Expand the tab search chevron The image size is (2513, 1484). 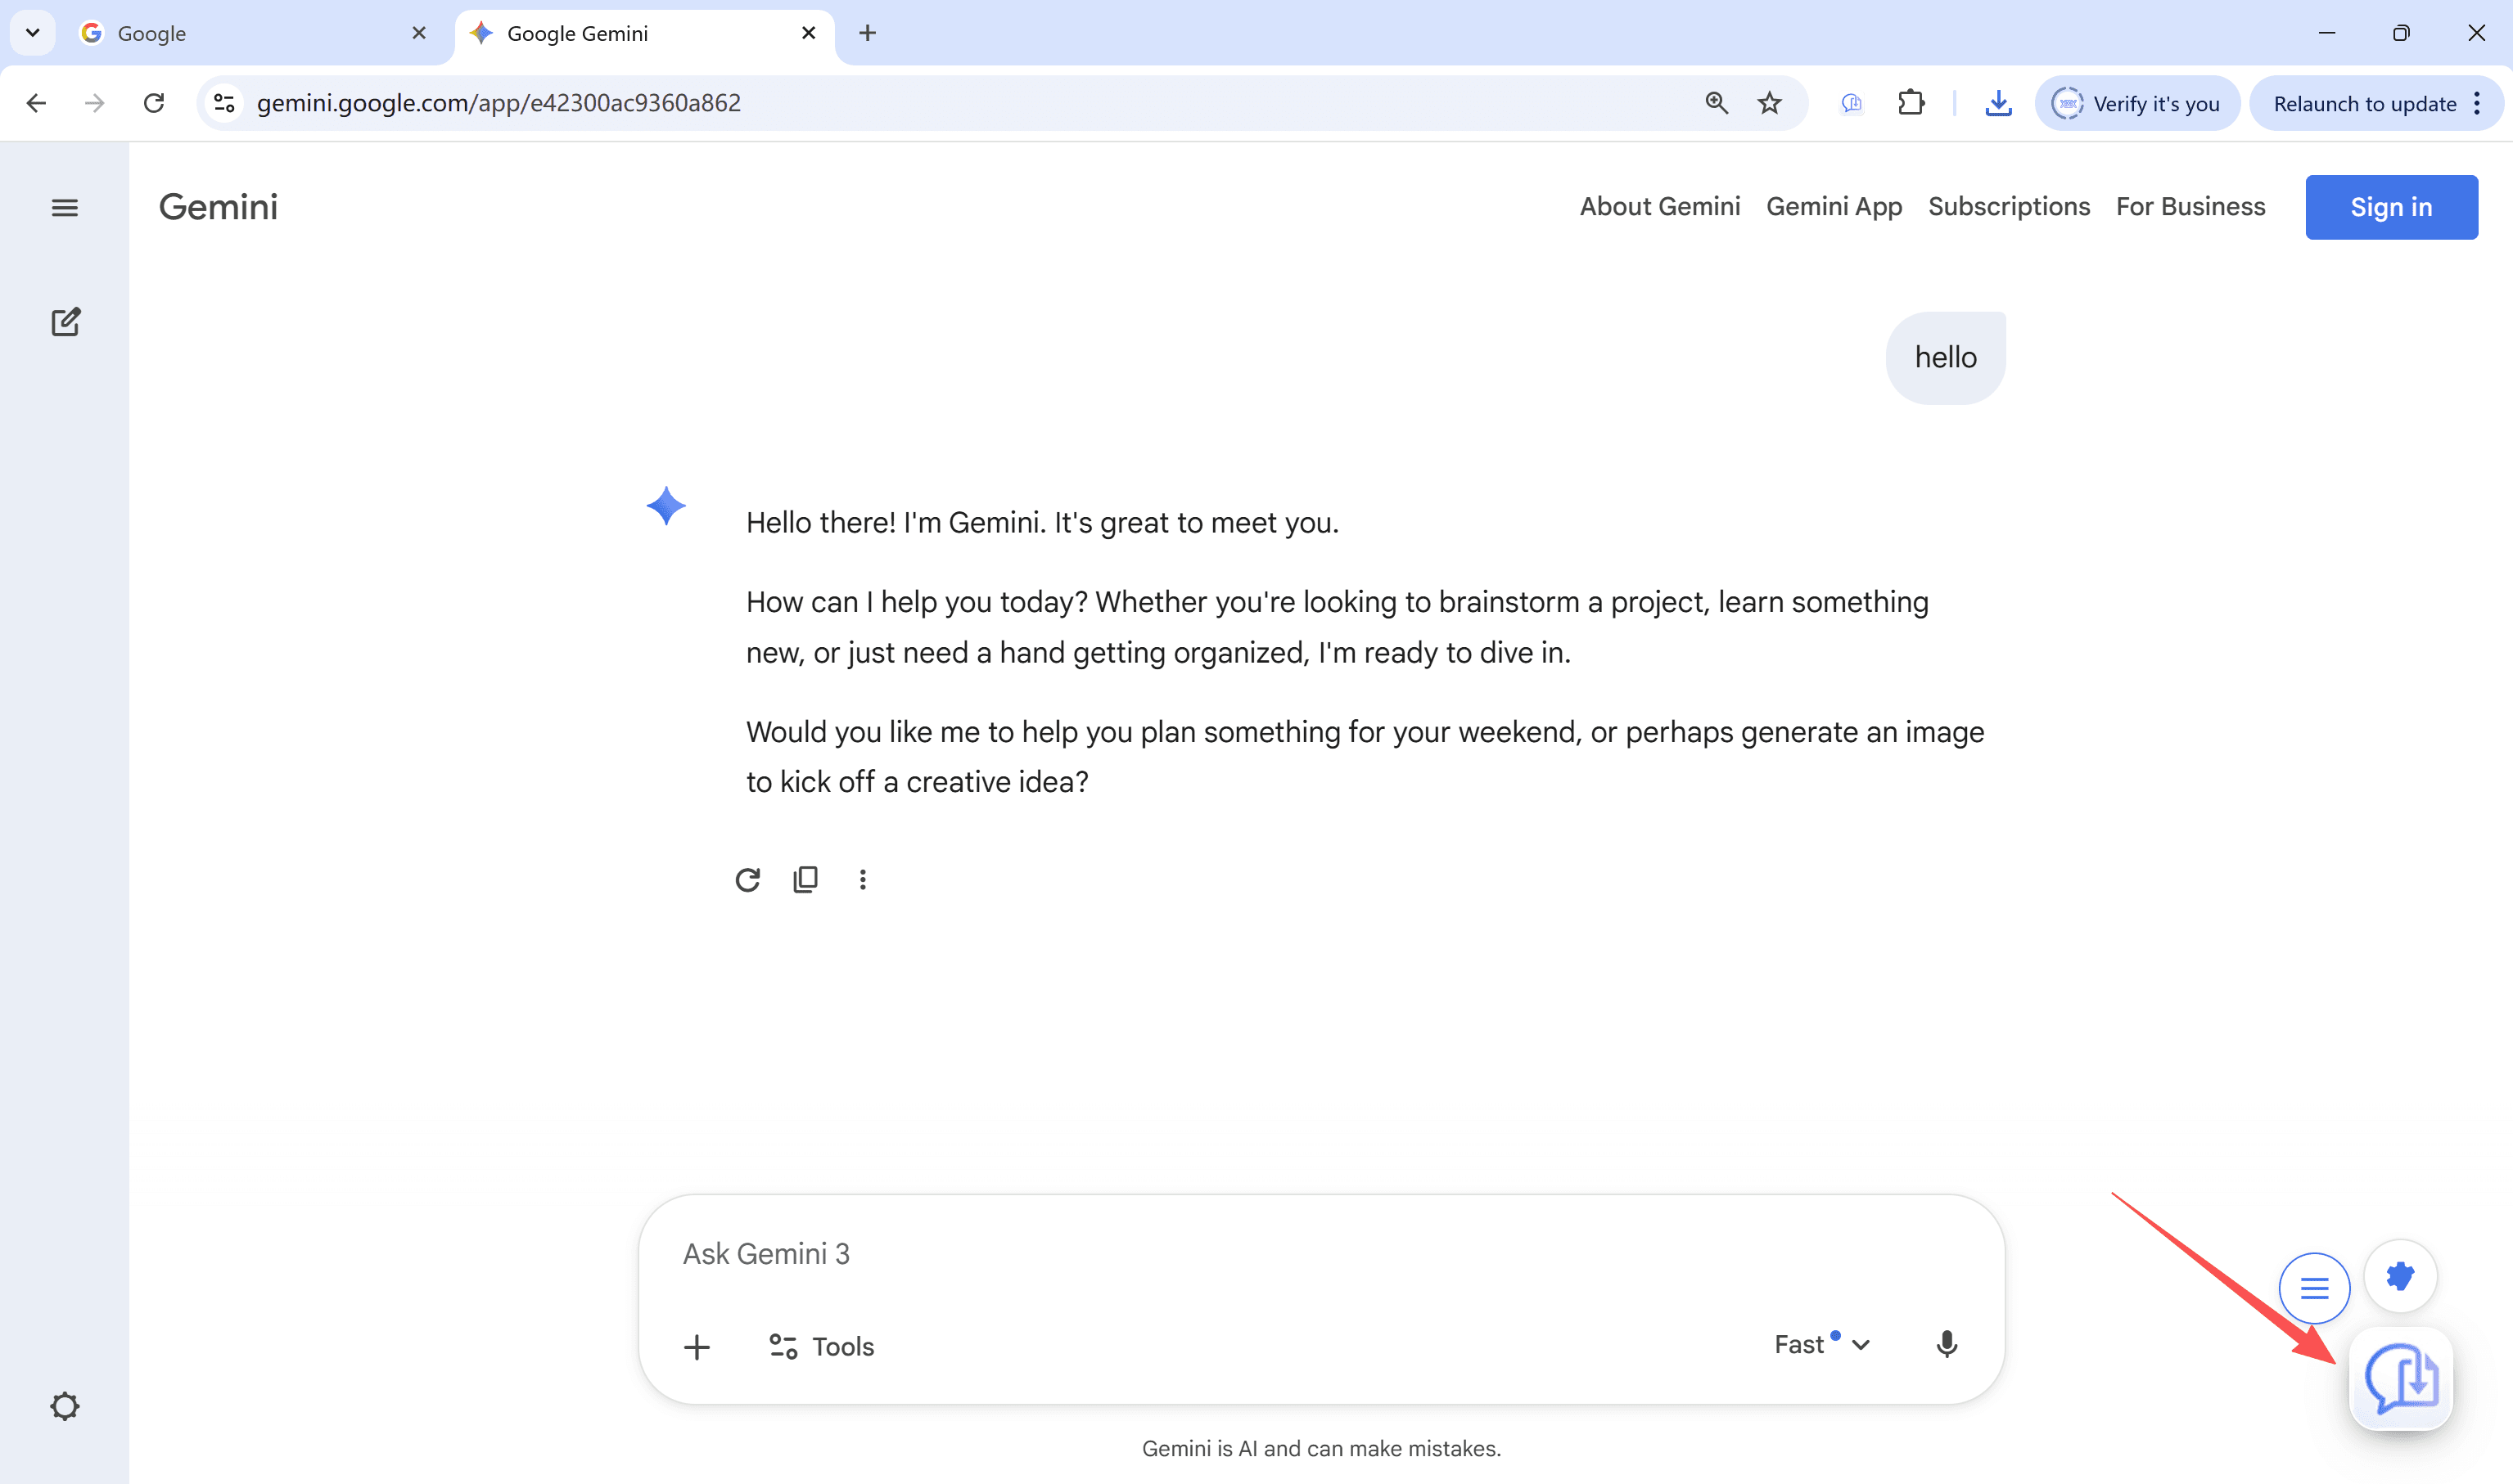coord(33,33)
